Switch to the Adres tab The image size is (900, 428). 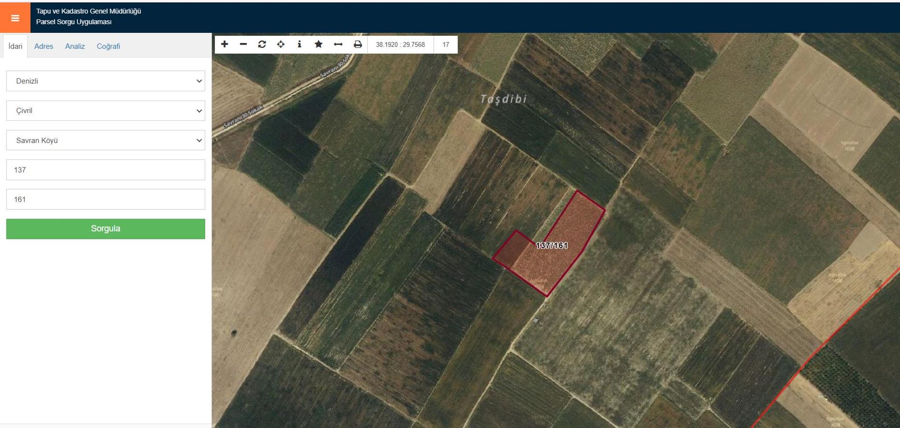[44, 46]
